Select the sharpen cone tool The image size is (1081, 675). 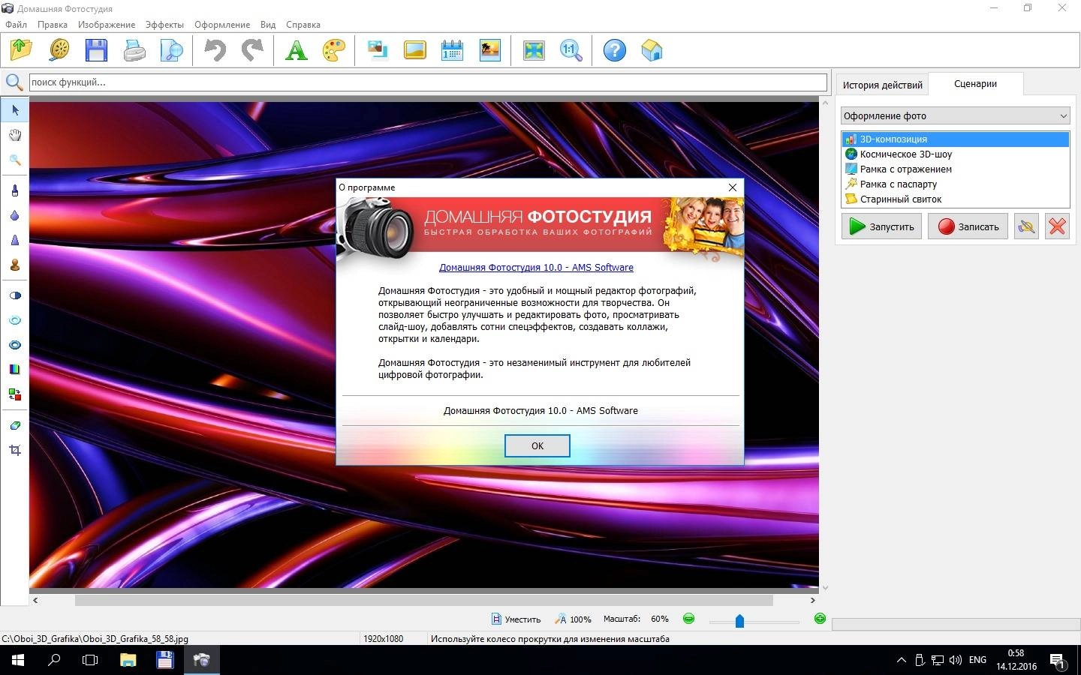pos(15,240)
